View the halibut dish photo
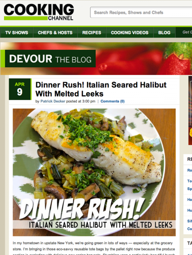 click(94, 172)
